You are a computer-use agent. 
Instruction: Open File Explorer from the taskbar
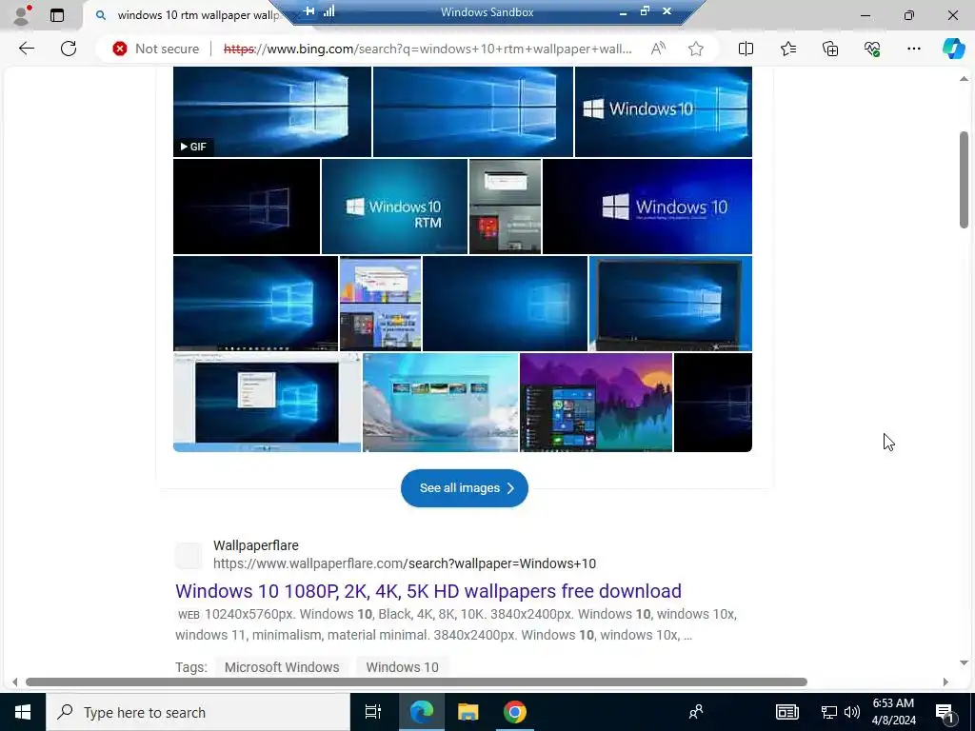[468, 712]
